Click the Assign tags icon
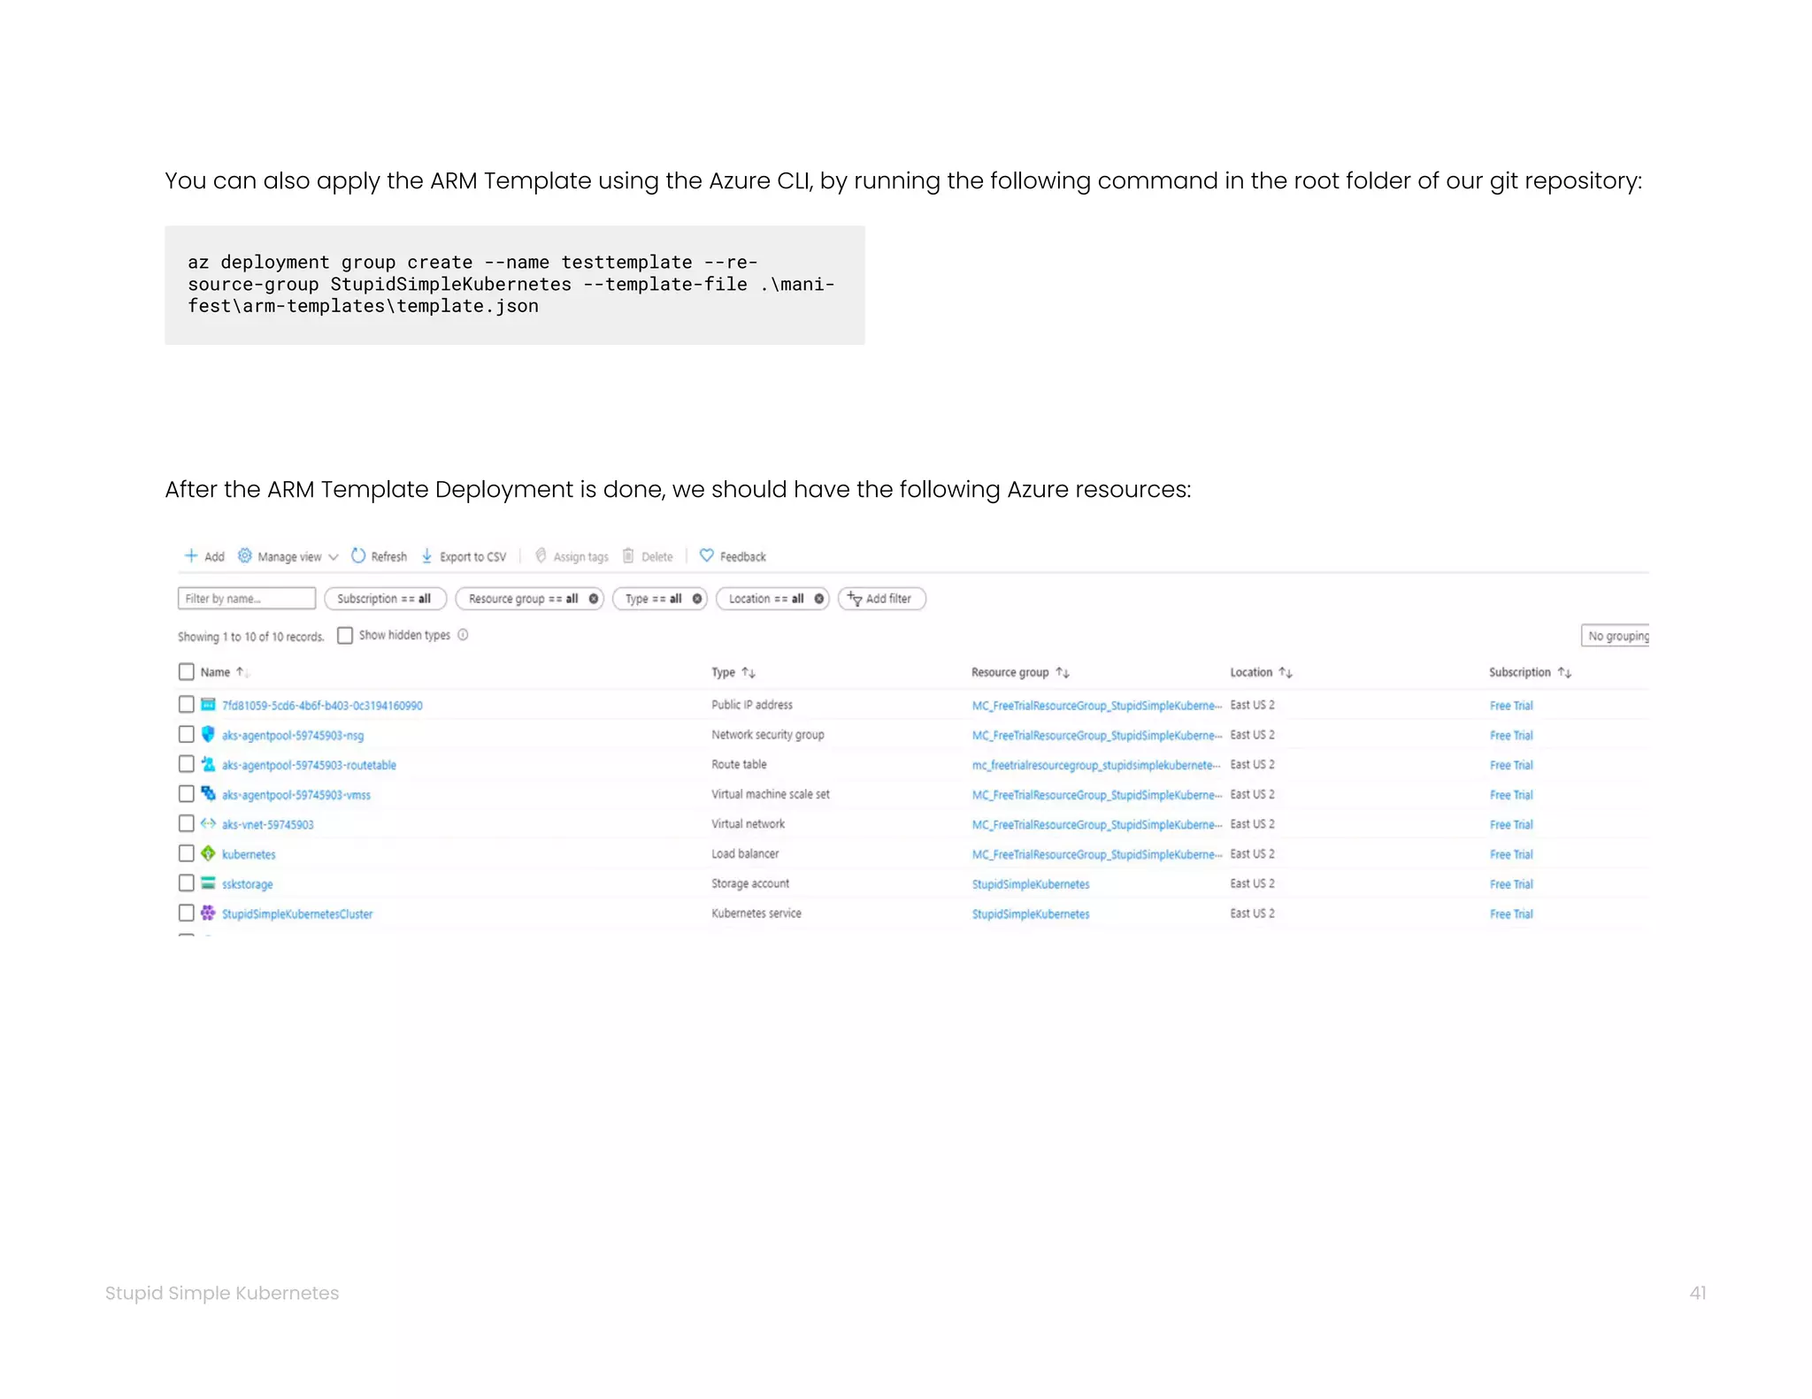Viewport: 1812px width, 1399px height. pos(541,555)
